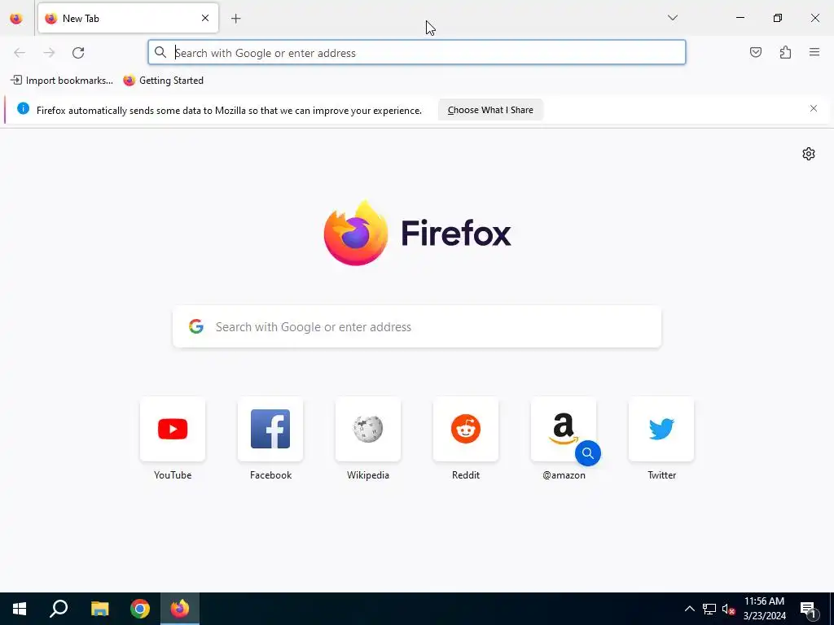Go forward one page arrow
834x625 pixels.
pyautogui.click(x=49, y=53)
